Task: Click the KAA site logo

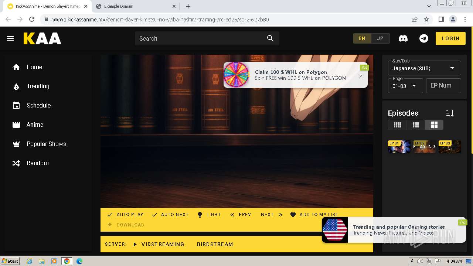Action: coord(42,38)
